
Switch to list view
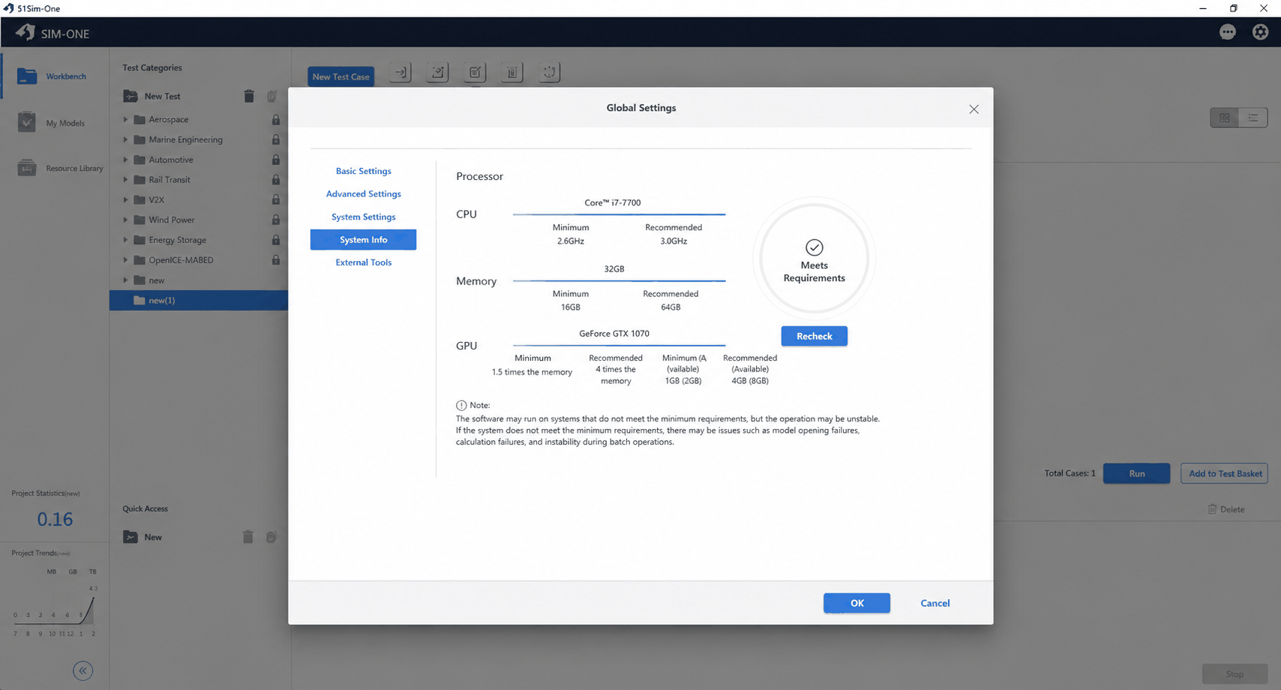[1253, 118]
